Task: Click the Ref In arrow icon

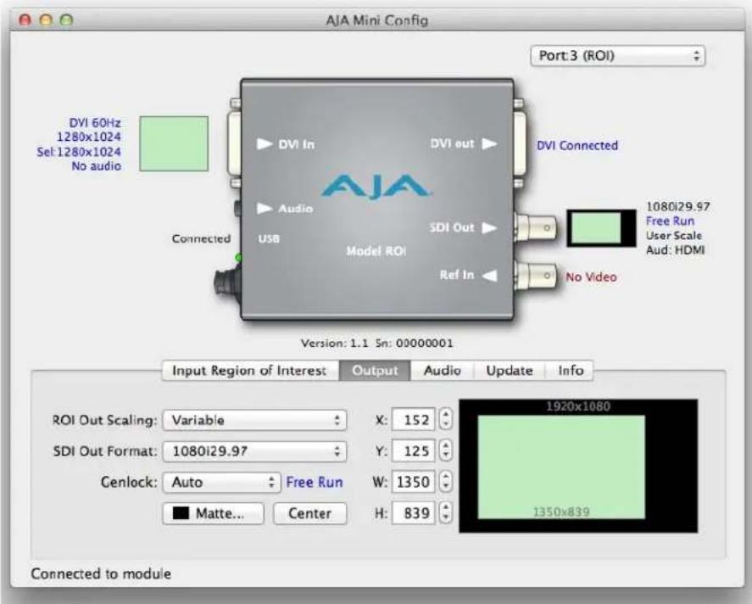Action: 489,276
